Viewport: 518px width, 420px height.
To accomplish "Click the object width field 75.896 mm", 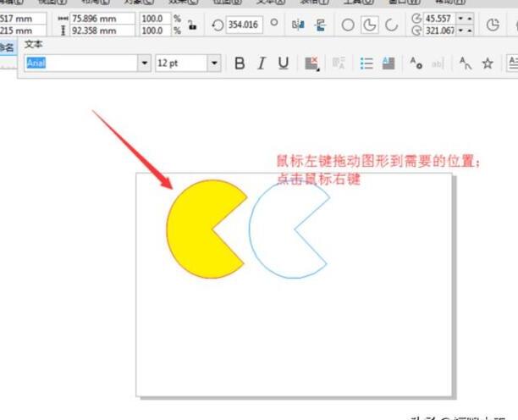I will [102, 19].
